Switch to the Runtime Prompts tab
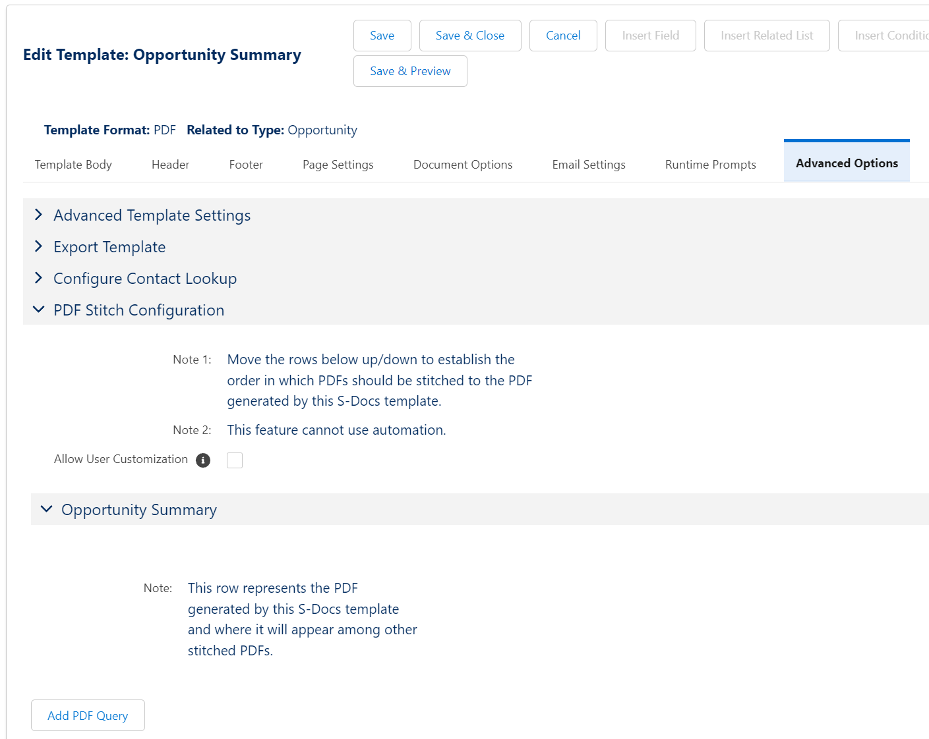929x739 pixels. [710, 165]
